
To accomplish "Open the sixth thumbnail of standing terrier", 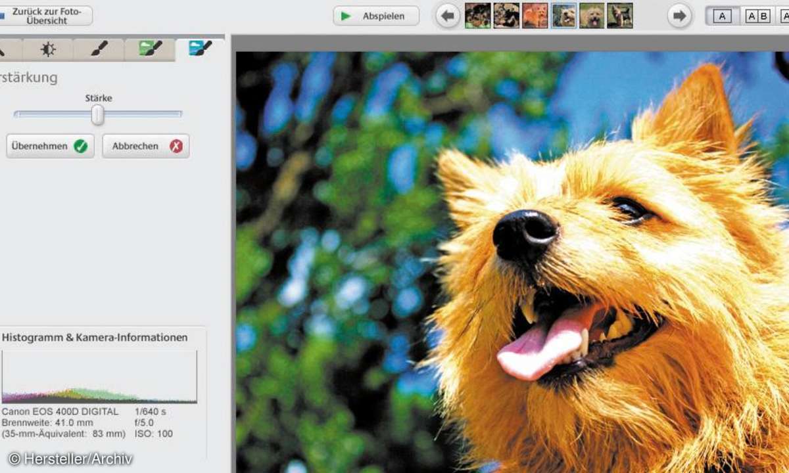I will point(620,16).
